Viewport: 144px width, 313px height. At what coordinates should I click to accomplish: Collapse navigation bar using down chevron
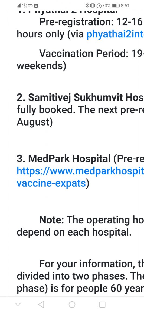(x=18, y=305)
